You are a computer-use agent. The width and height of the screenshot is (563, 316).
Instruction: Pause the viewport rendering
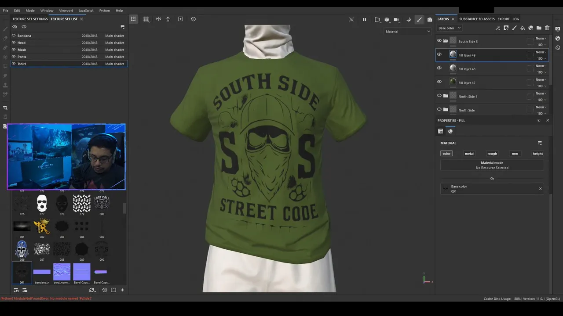pos(364,19)
